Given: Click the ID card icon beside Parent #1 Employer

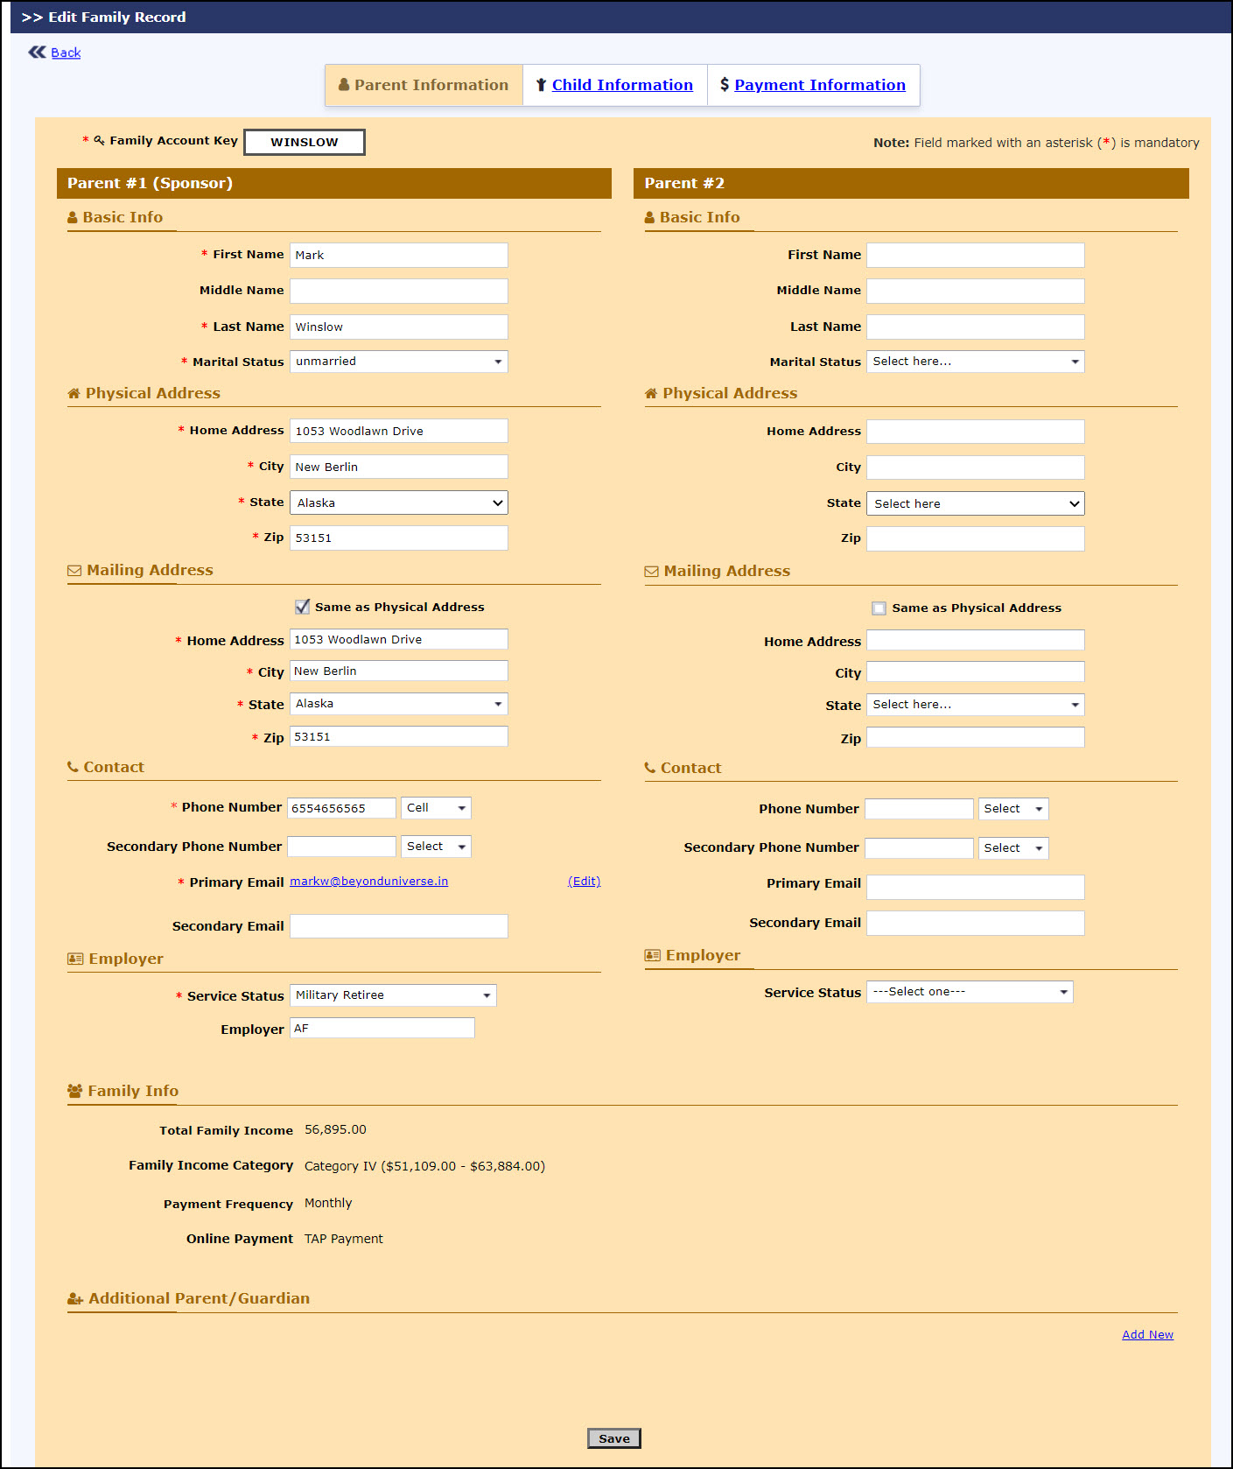Looking at the screenshot, I should [75, 959].
